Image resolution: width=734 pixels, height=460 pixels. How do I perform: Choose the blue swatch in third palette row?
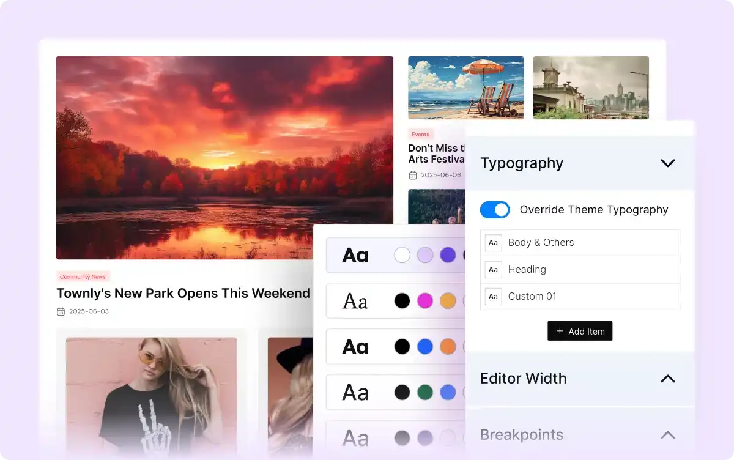tap(425, 347)
